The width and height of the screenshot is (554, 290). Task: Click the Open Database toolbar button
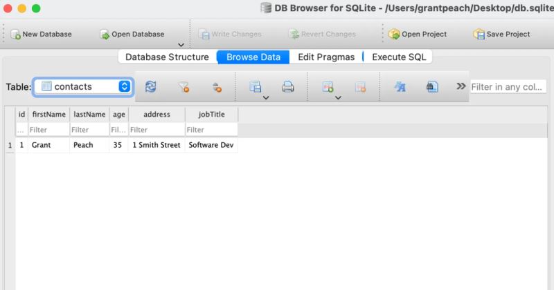tap(132, 34)
